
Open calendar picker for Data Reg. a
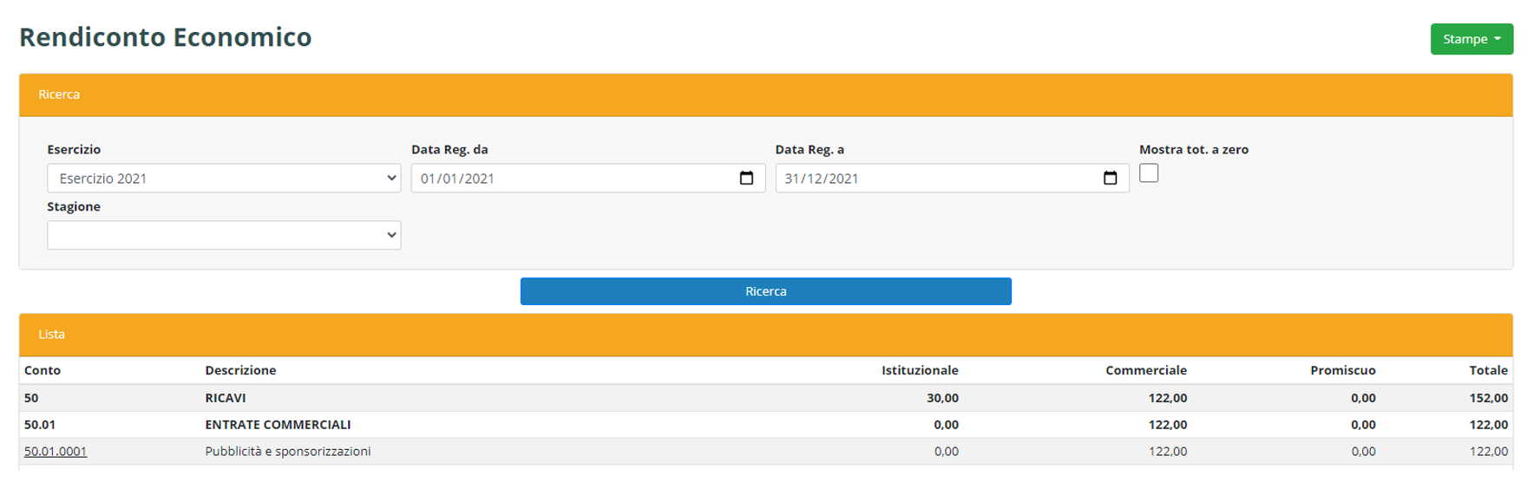point(1110,179)
